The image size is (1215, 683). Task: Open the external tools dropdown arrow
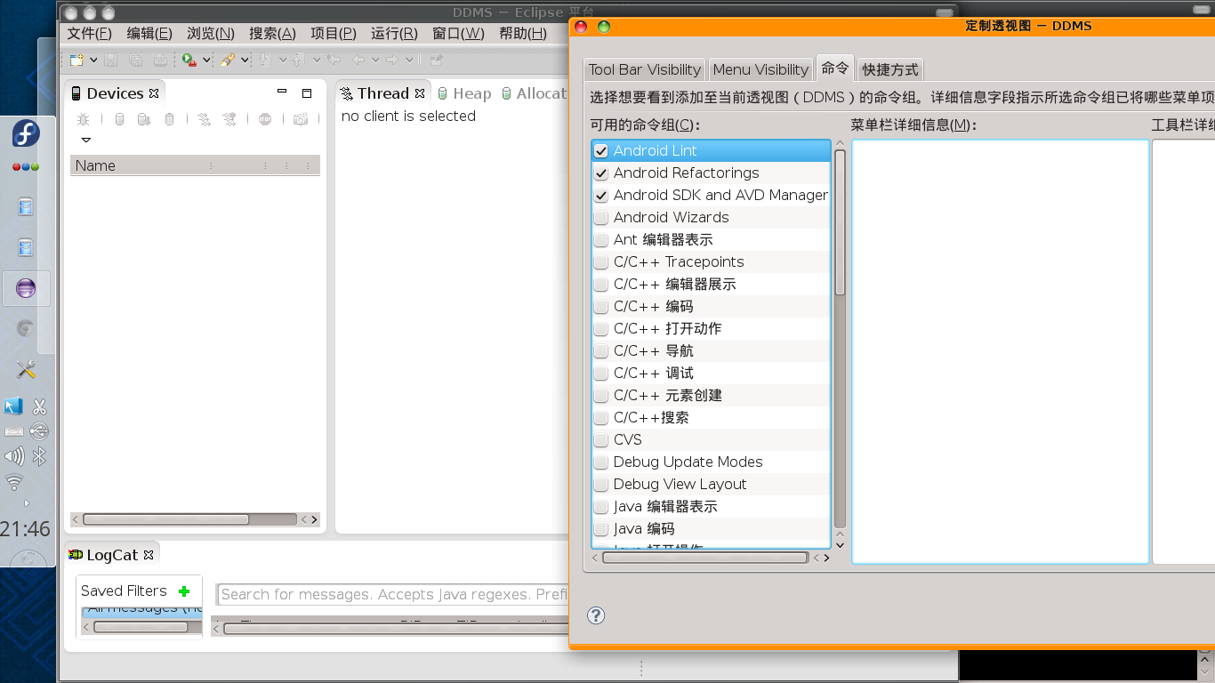[206, 60]
